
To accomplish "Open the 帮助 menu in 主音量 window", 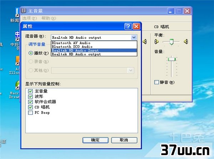I will [49, 18].
